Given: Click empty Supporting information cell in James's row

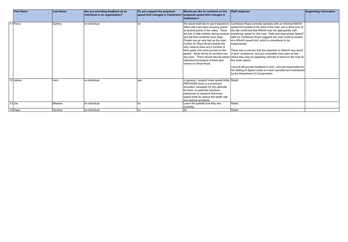Looking at the screenshot, I should coord(322,90).
